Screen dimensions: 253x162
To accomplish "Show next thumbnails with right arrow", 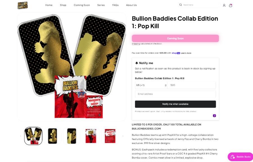I will pyautogui.click(x=123, y=136).
